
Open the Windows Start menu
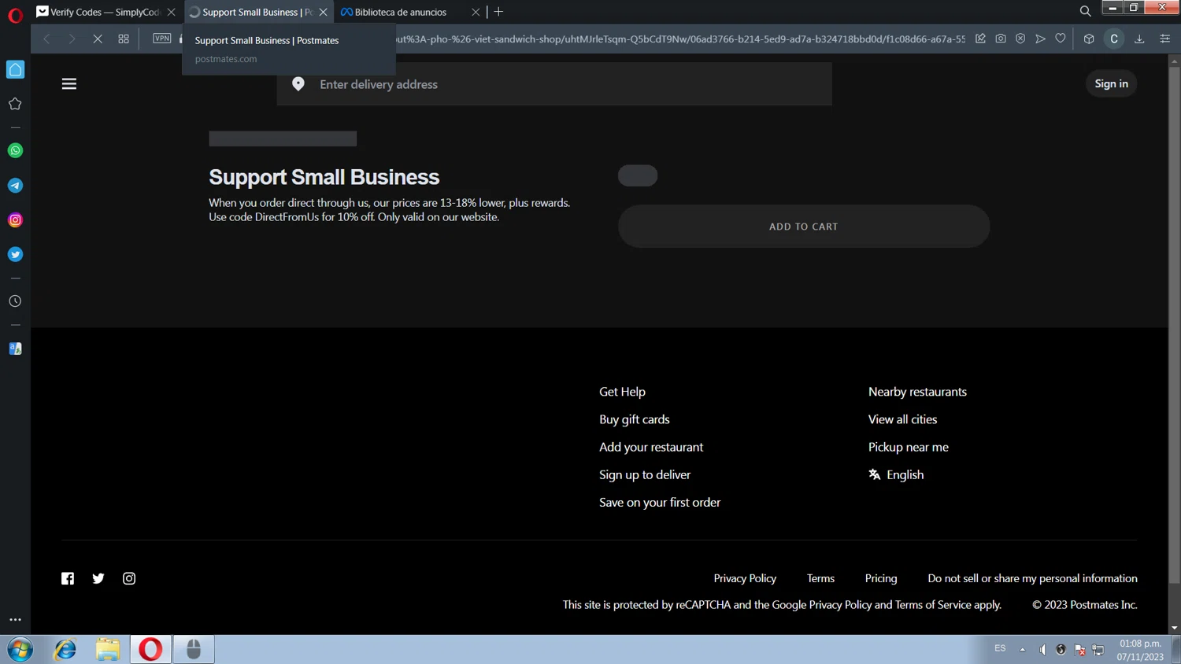[20, 649]
